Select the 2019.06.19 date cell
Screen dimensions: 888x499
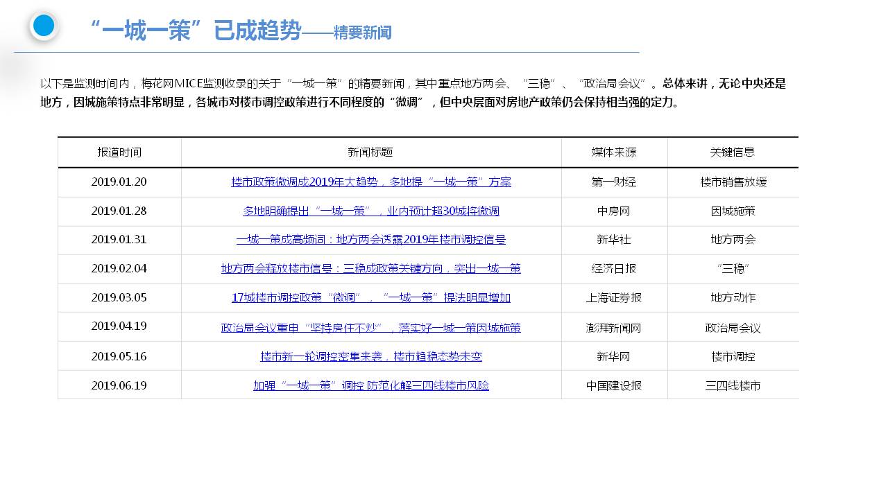click(x=119, y=386)
